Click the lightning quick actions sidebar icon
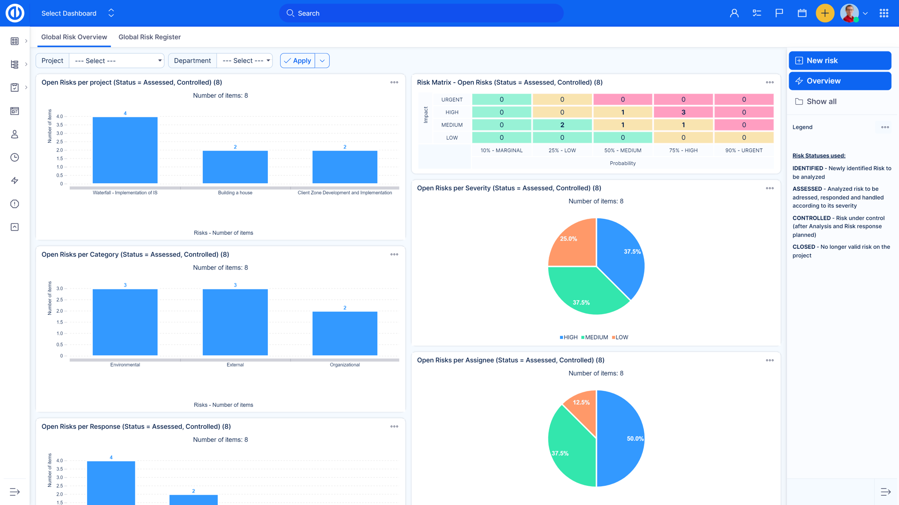The width and height of the screenshot is (899, 505). point(14,180)
